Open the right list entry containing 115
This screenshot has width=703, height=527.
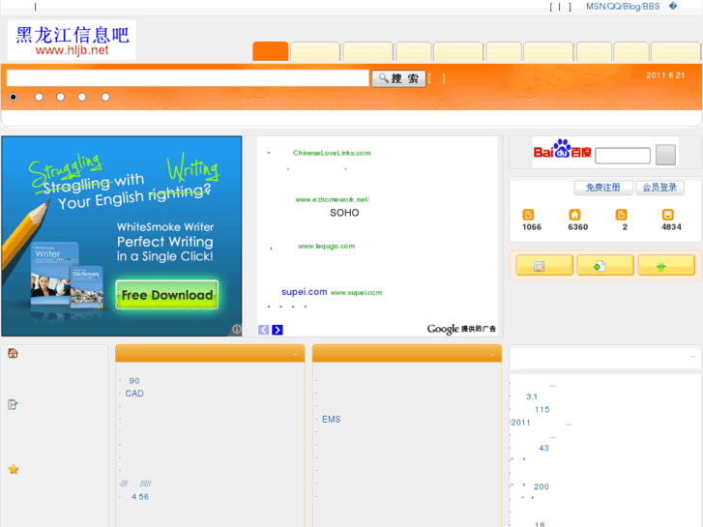coord(542,409)
